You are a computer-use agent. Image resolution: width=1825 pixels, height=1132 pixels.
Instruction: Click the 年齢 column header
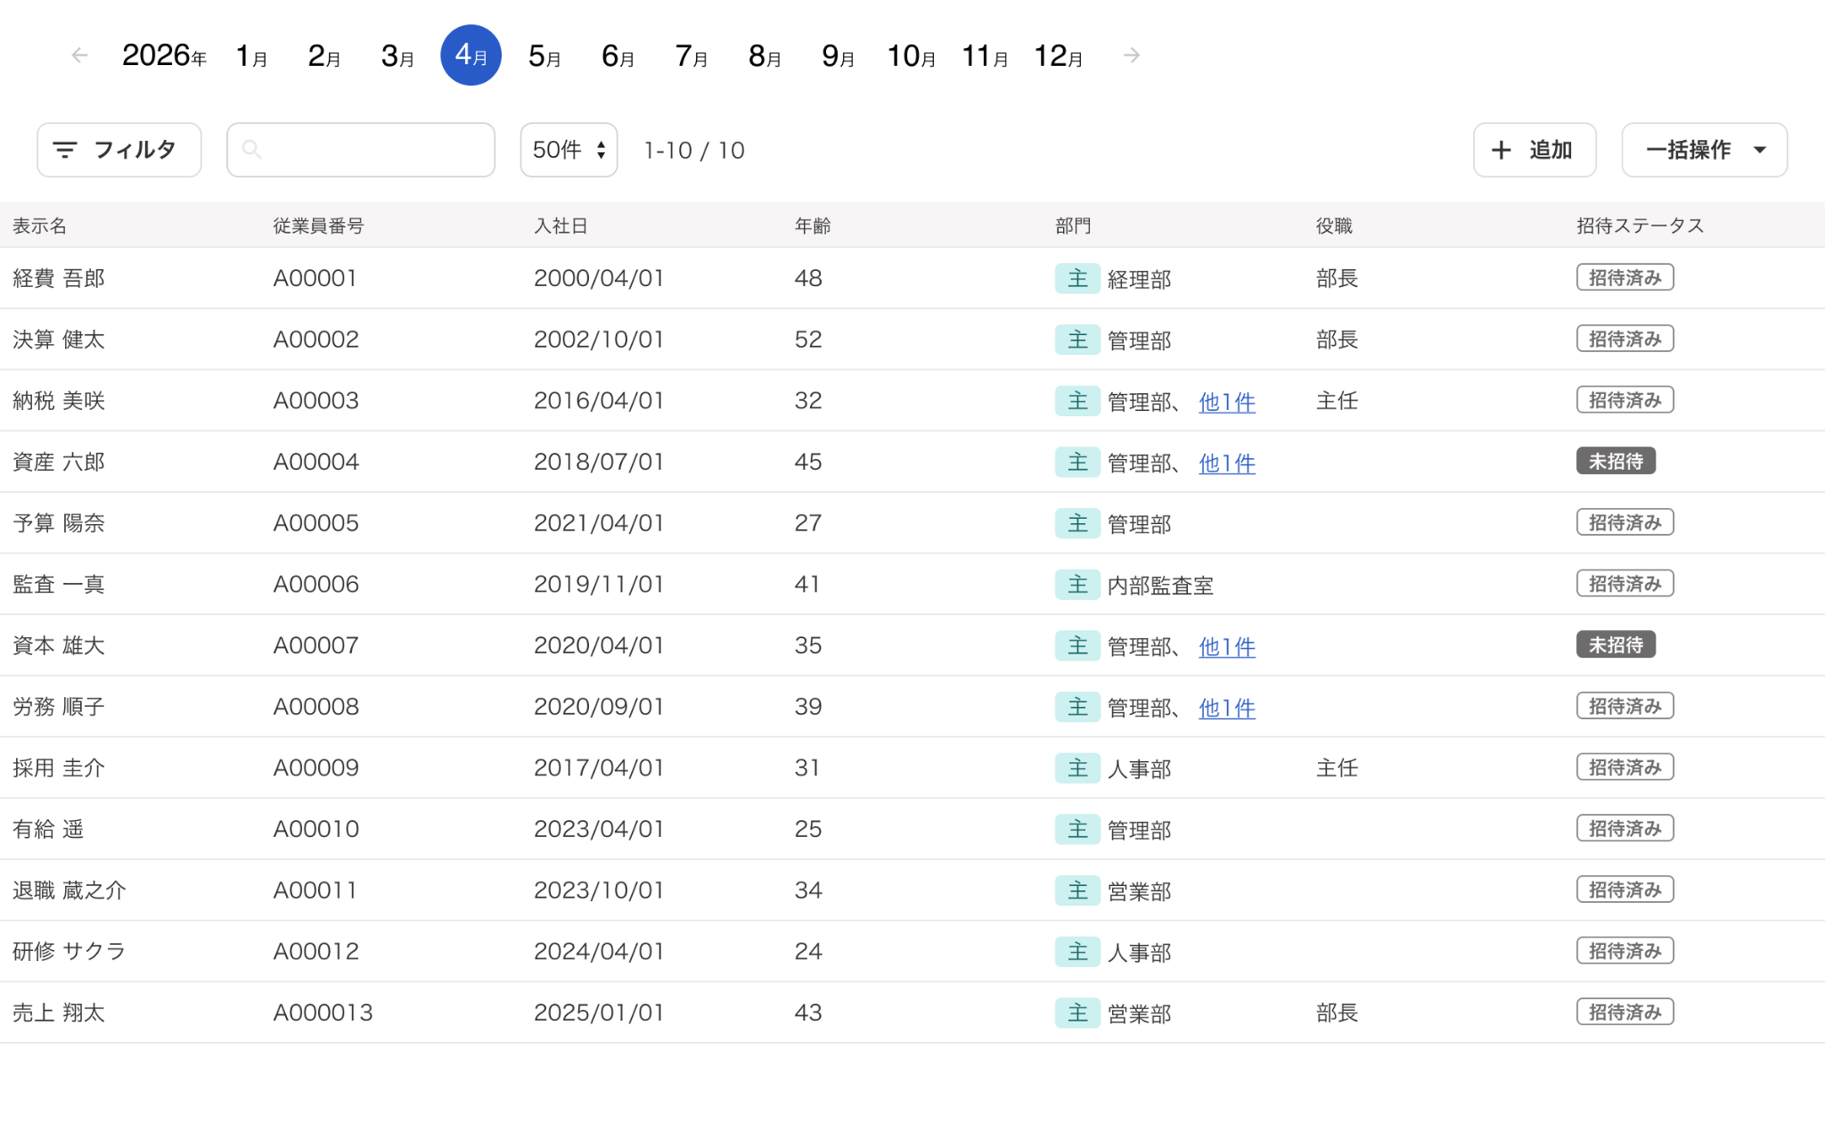[813, 226]
